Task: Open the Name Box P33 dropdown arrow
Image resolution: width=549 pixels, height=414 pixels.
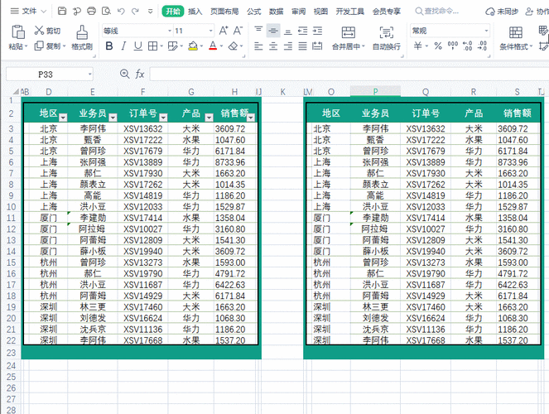Action: pos(90,75)
